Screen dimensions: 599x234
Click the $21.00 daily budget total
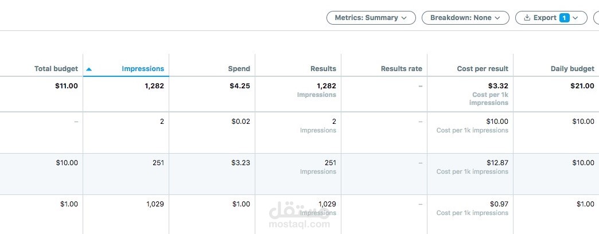pyautogui.click(x=582, y=86)
